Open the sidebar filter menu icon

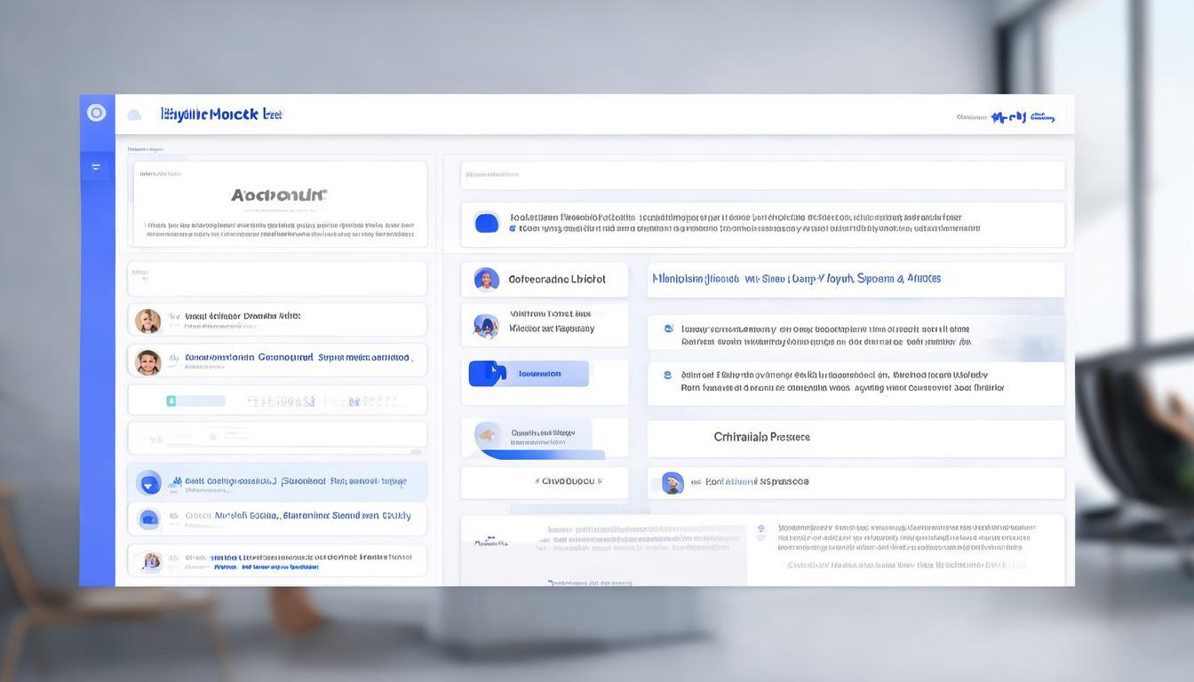[96, 167]
